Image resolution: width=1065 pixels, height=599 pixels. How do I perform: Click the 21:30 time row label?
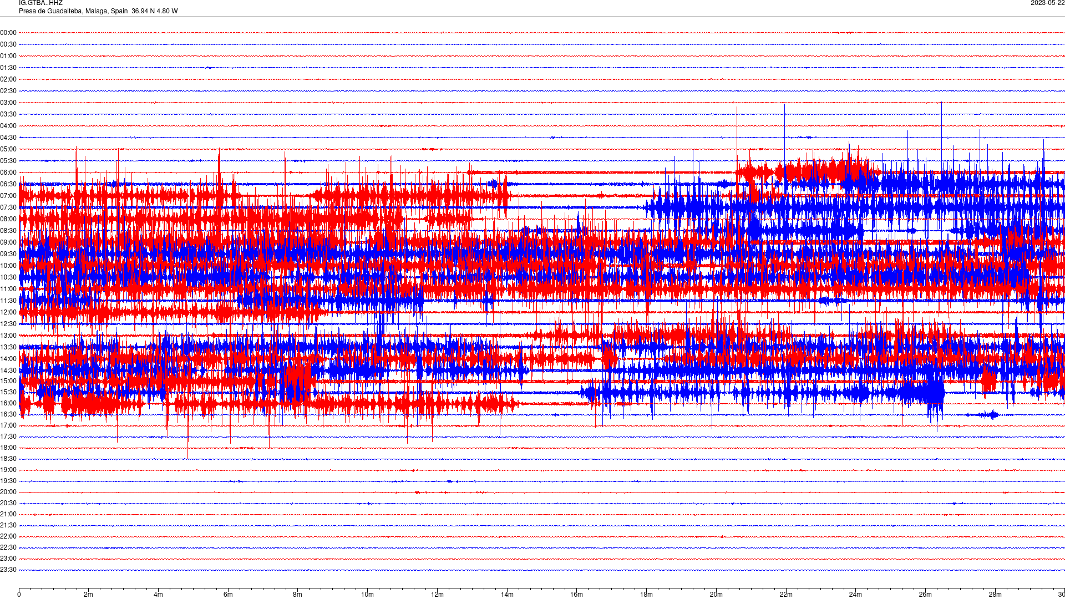8,525
